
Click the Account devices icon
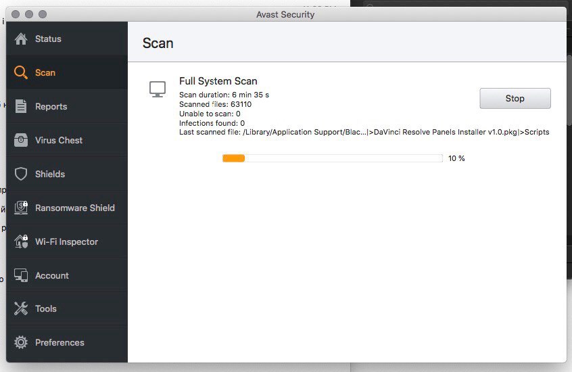21,275
